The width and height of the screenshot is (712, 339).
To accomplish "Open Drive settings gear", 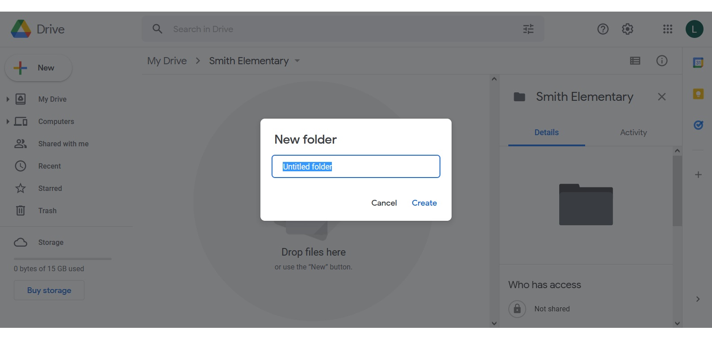I will (x=628, y=29).
